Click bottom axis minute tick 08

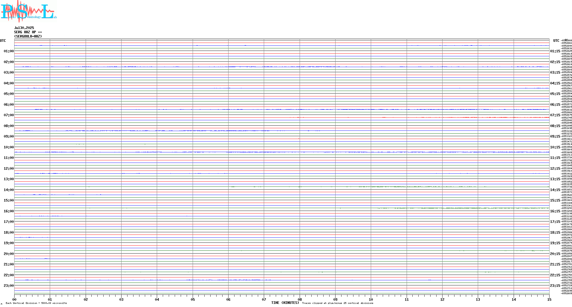(300, 299)
